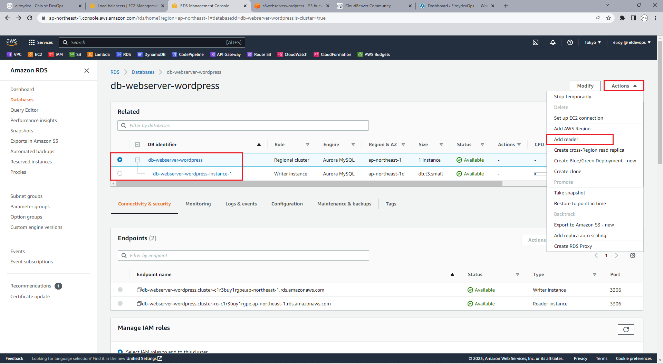This screenshot has height=364, width=663.
Task: Switch to the Configuration tab
Action: [x=287, y=204]
